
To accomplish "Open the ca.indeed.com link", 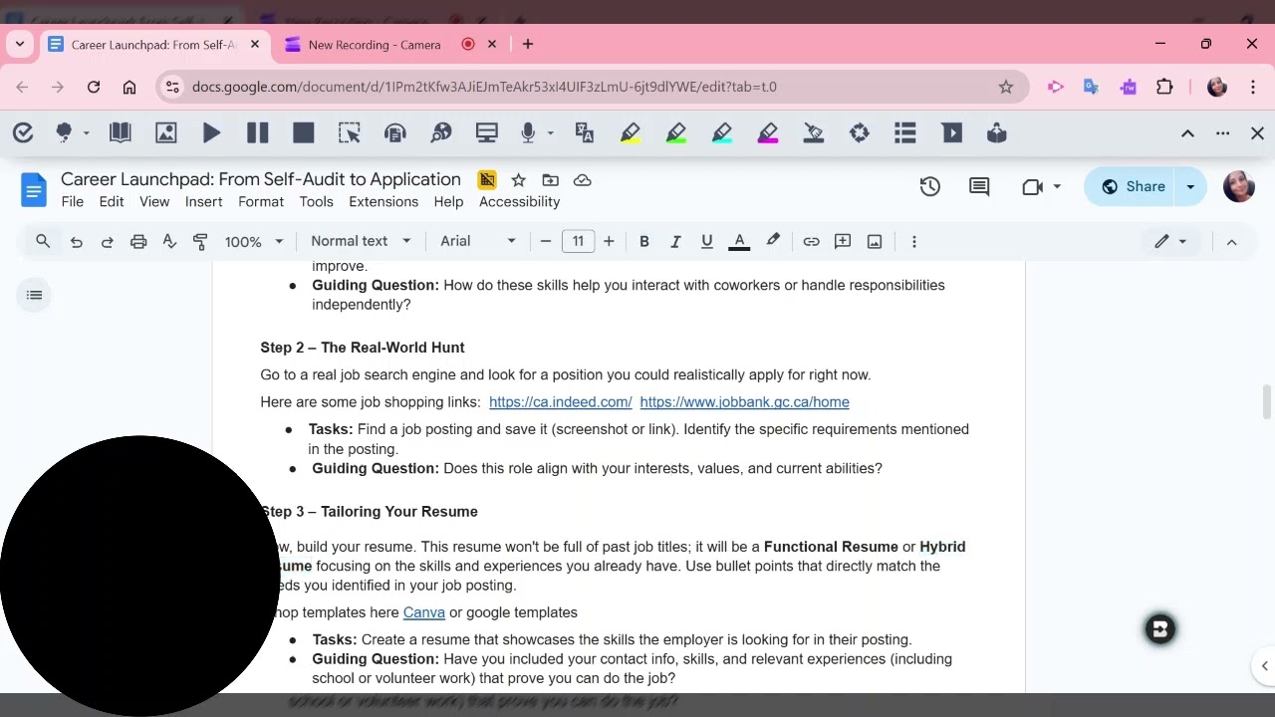I will (561, 402).
